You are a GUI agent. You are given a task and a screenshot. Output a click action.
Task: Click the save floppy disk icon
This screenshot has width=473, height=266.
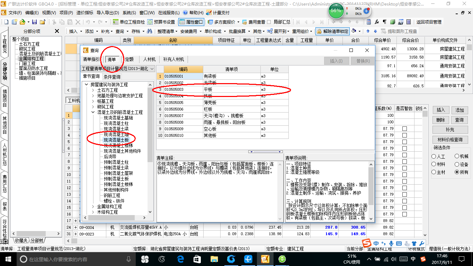[35, 22]
